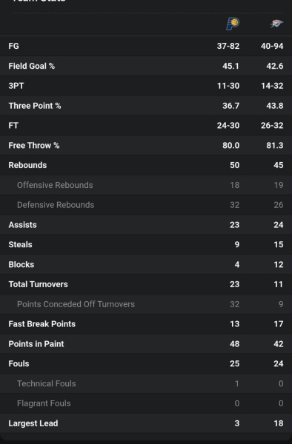Screen dimensions: 292x444
Task: Click Fast Break Points label
Action: pyautogui.click(x=42, y=324)
